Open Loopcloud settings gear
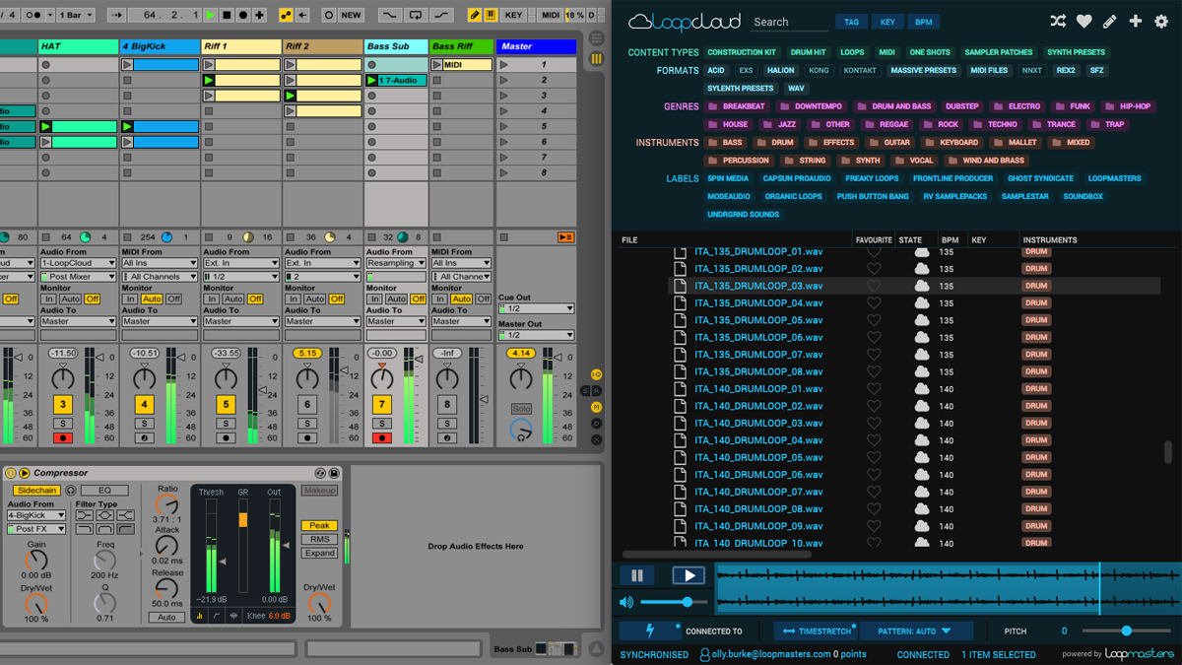The image size is (1182, 665). pos(1161,22)
